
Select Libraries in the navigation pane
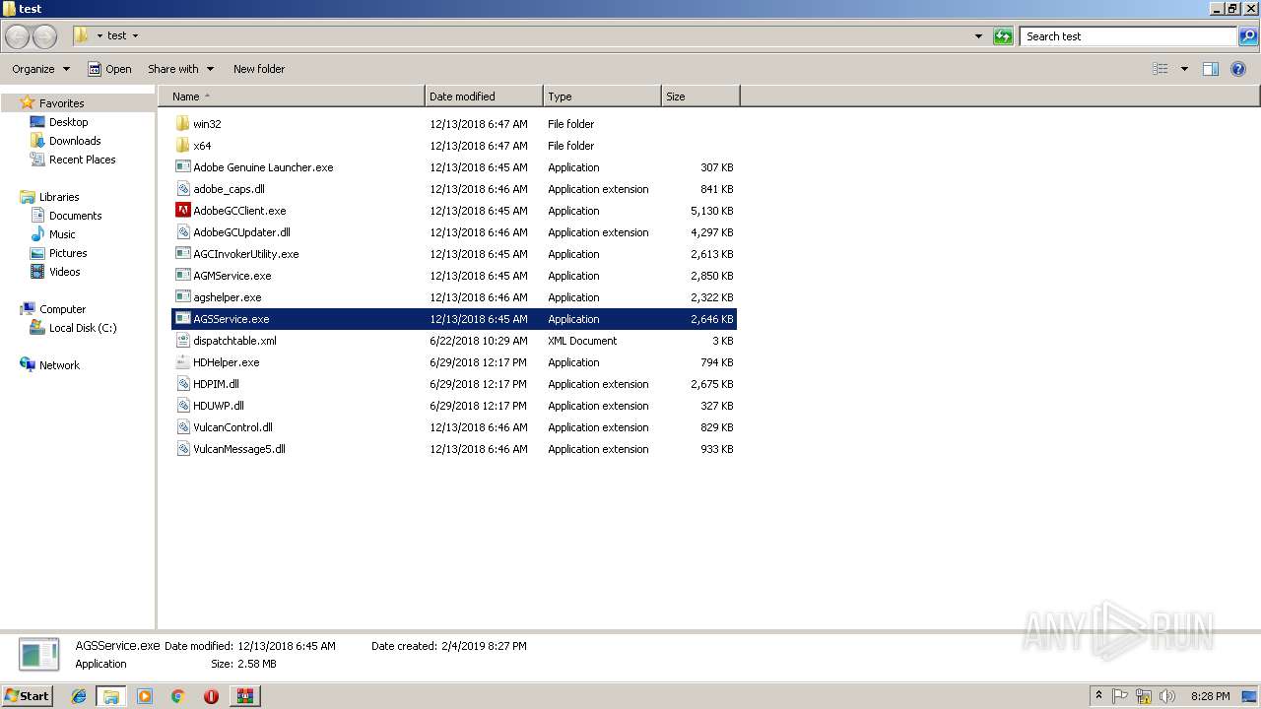[x=59, y=197]
